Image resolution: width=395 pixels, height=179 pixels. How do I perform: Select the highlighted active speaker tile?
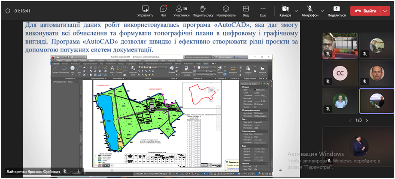point(377,101)
